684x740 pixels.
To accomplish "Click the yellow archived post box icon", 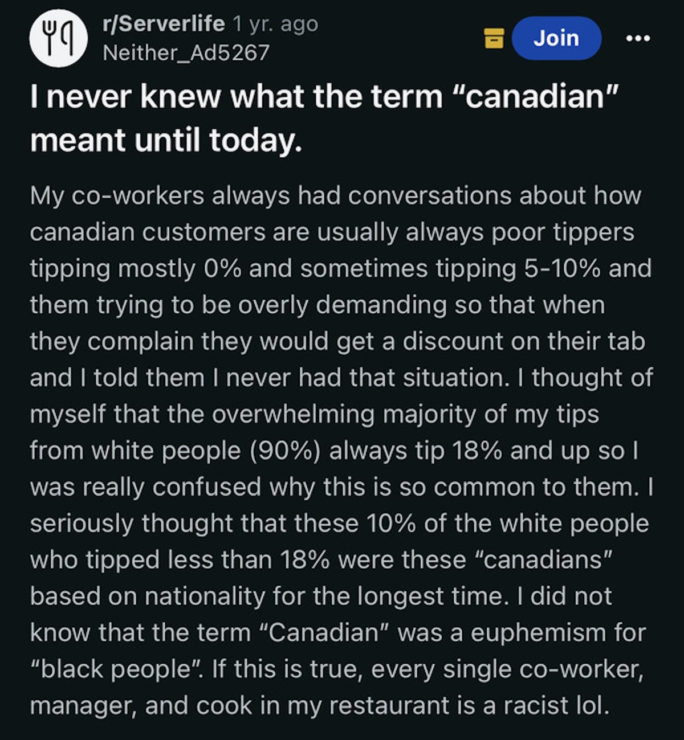I will 494,38.
